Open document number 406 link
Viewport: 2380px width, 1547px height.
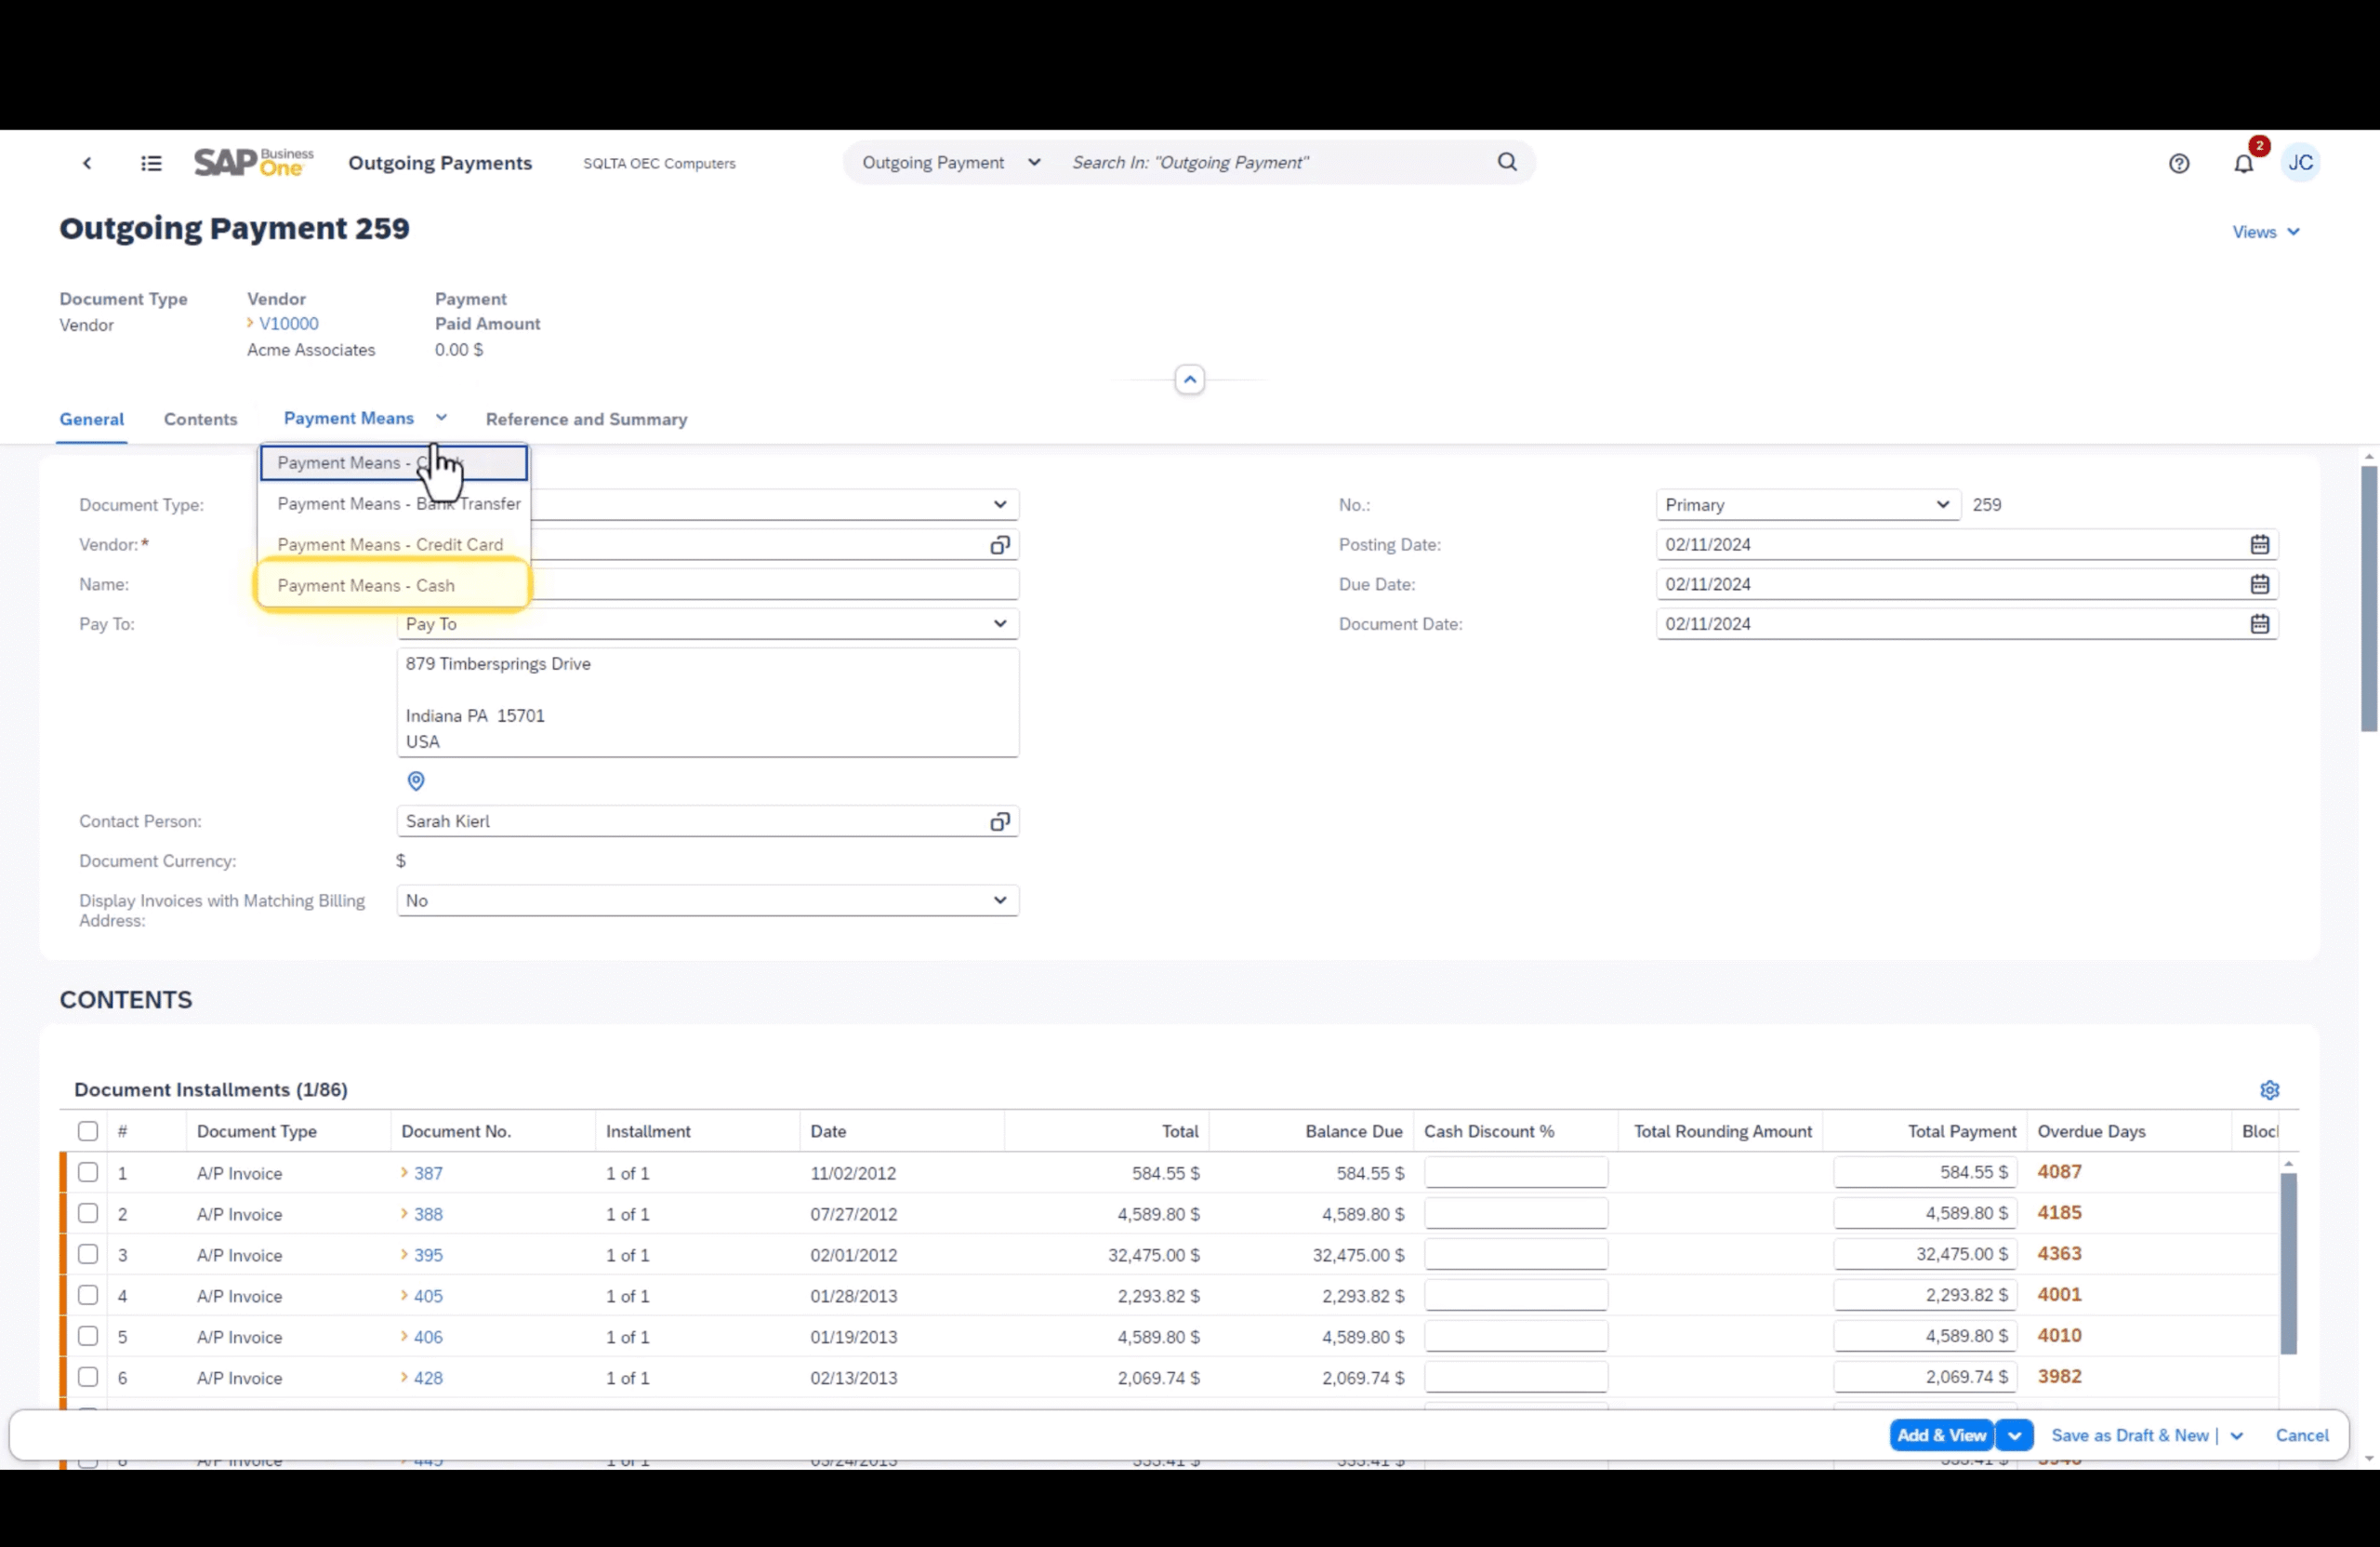point(428,1337)
